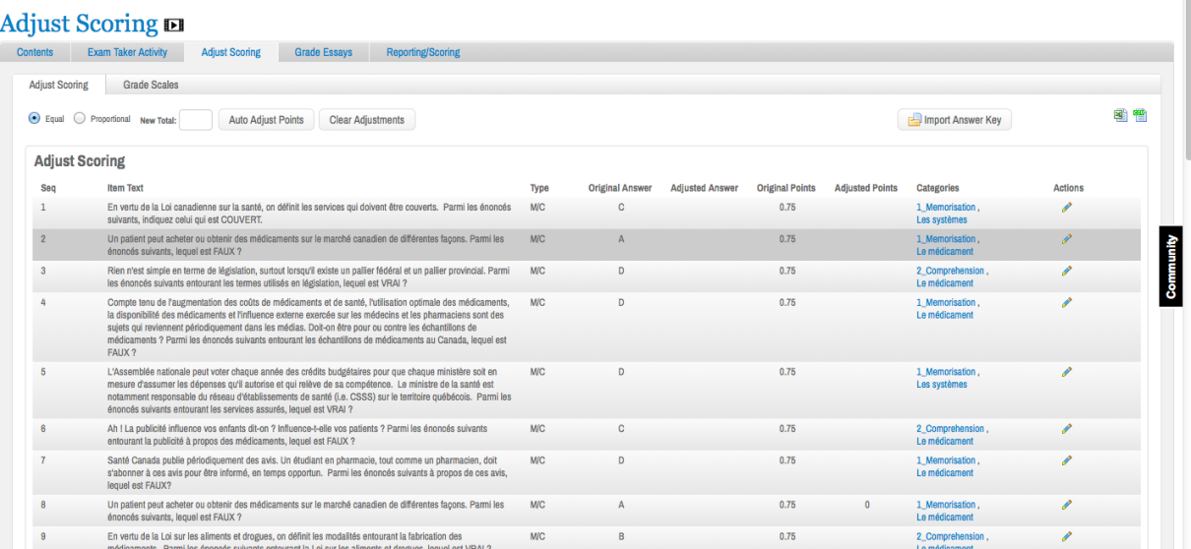Switch to the Grade Scales sub-tab
Screen dimensions: 1191x549
[x=151, y=85]
